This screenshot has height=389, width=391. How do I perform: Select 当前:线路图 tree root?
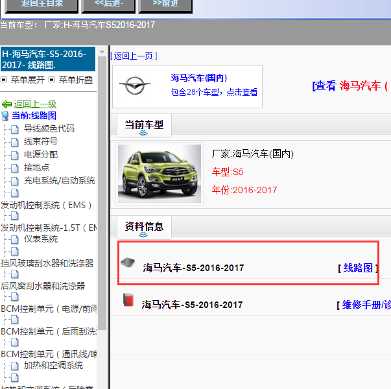34,115
